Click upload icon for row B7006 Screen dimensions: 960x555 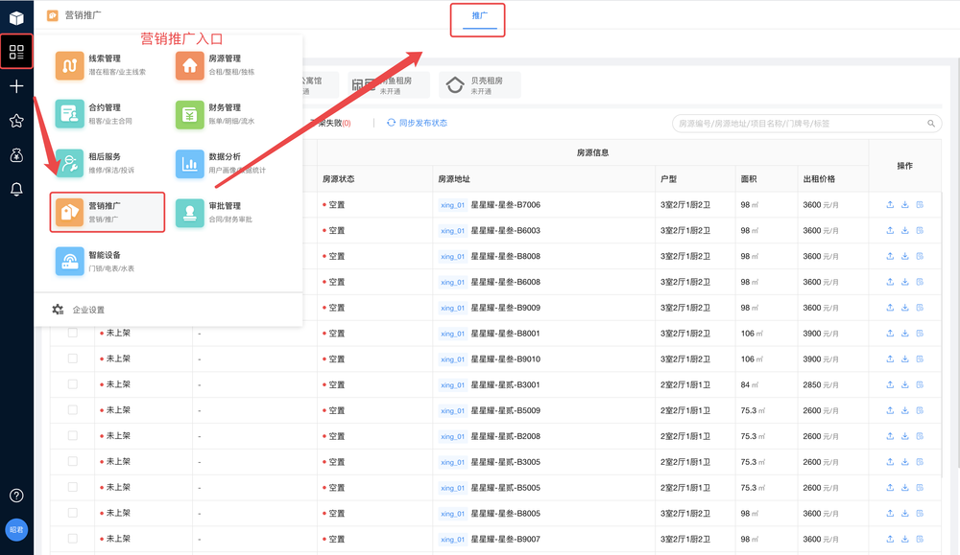pos(890,205)
